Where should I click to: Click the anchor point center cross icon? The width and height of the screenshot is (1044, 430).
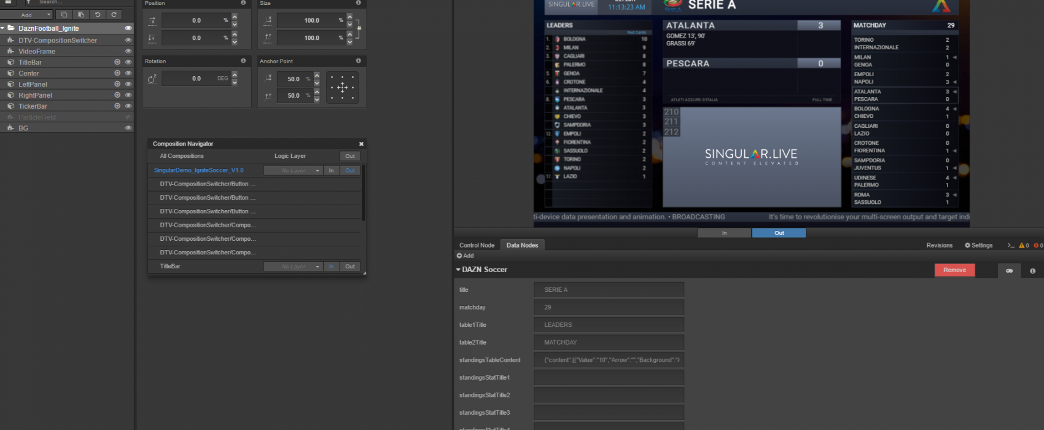point(342,87)
